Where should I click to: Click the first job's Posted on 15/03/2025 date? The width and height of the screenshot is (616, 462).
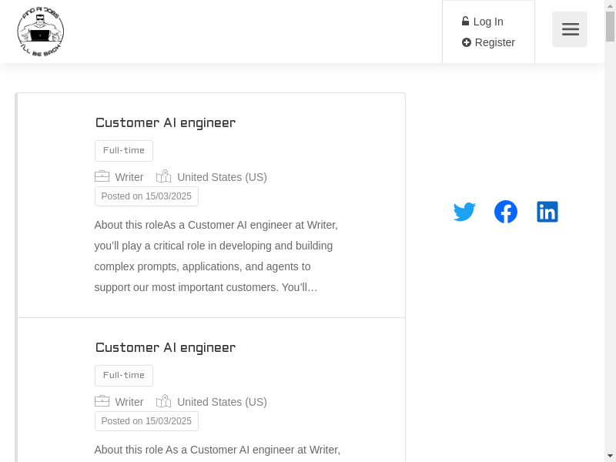pyautogui.click(x=146, y=196)
